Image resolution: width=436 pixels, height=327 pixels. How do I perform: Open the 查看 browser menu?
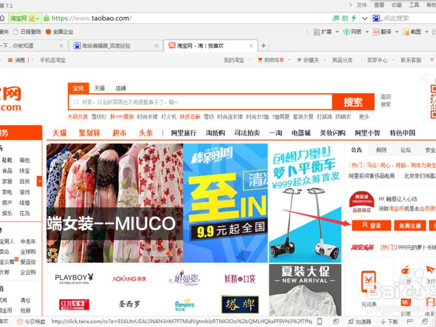(x=379, y=5)
